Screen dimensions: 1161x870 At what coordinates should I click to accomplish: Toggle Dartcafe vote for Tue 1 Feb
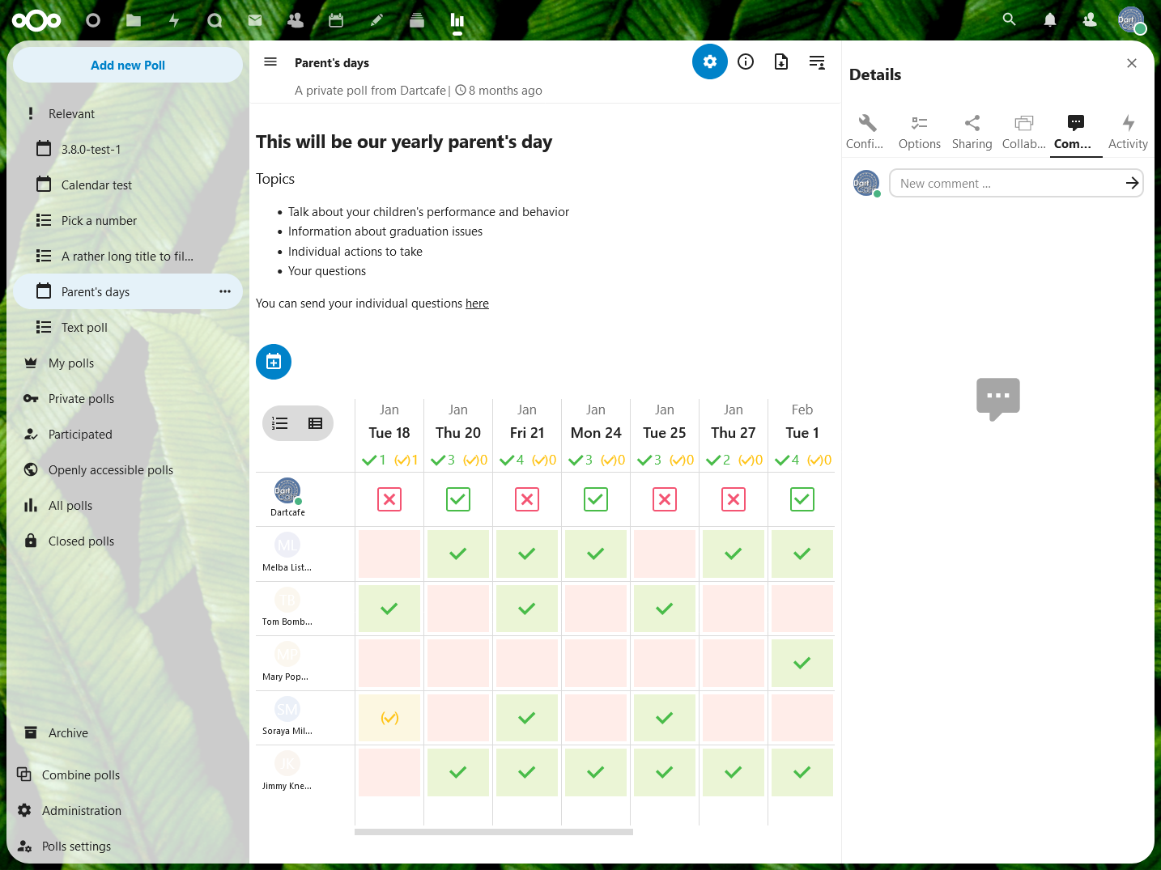[802, 499]
